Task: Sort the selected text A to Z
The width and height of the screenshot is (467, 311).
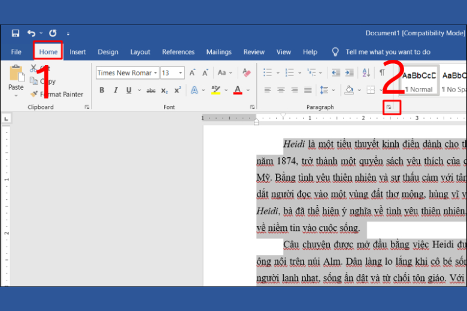Action: tap(366, 72)
